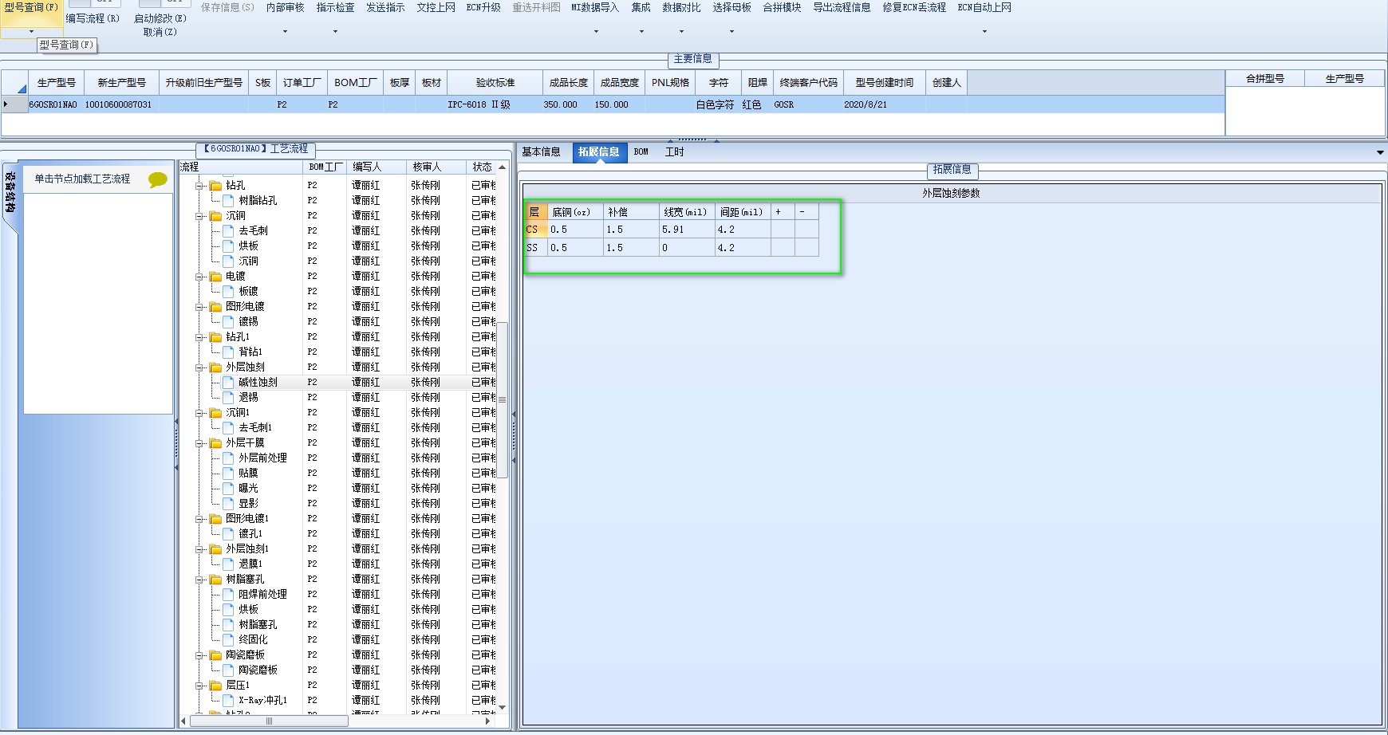Click the 5.91 line width cell
Viewport: 1388px width, 735px height.
pyautogui.click(x=687, y=230)
